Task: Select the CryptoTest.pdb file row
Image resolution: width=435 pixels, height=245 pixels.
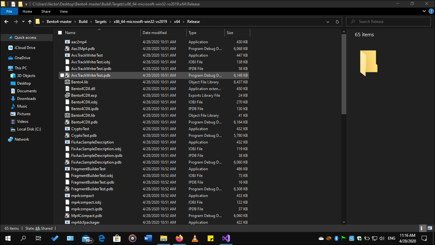Action: [154, 136]
